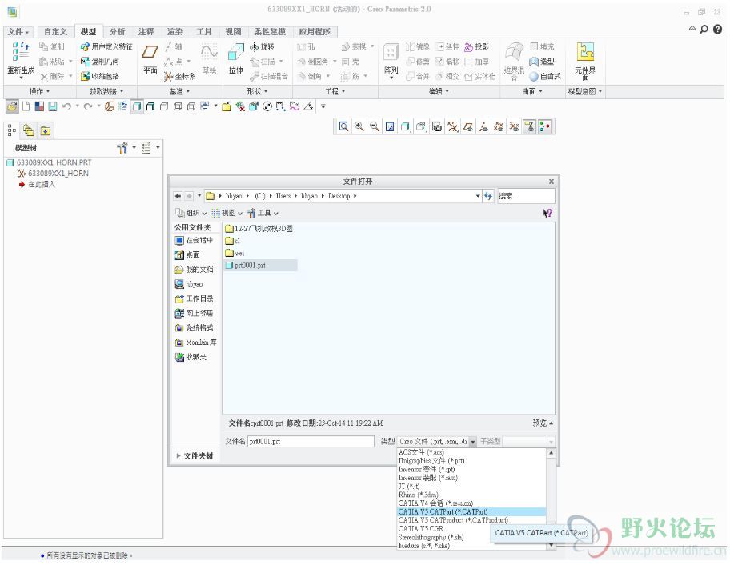Open model tree settings tool icon
Image resolution: width=734 pixels, height=565 pixels.
[122, 148]
